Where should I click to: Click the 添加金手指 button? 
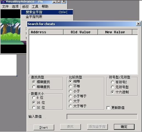click(97, 127)
